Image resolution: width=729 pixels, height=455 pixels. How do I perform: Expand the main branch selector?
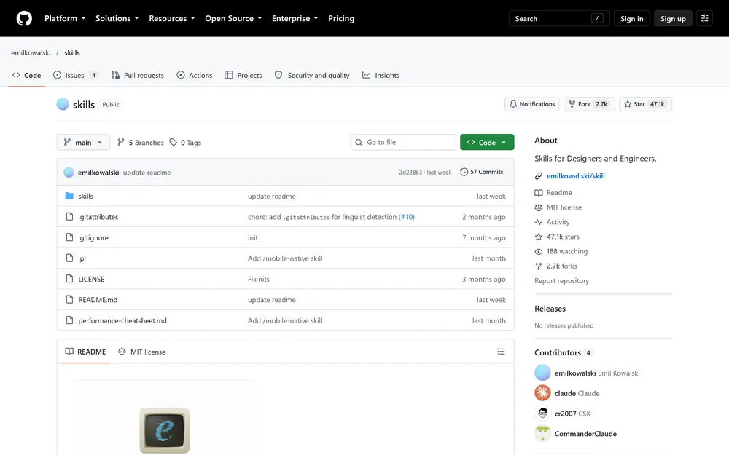click(x=83, y=143)
